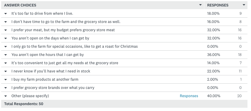The image size is (251, 111).
Task: Open the Answer Choices column sort dropdown
Action: click(200, 5)
